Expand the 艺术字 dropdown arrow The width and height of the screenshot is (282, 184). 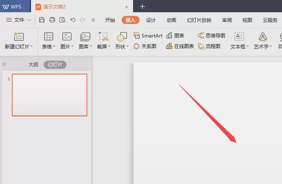pos(271,46)
